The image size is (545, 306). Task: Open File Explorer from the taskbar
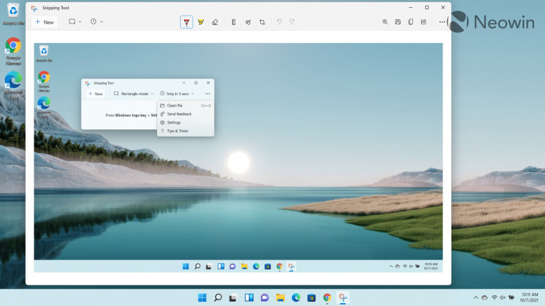pos(280,297)
